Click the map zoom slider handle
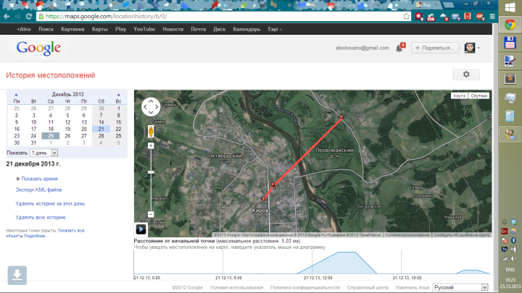This screenshot has width=522, height=293. [x=151, y=172]
